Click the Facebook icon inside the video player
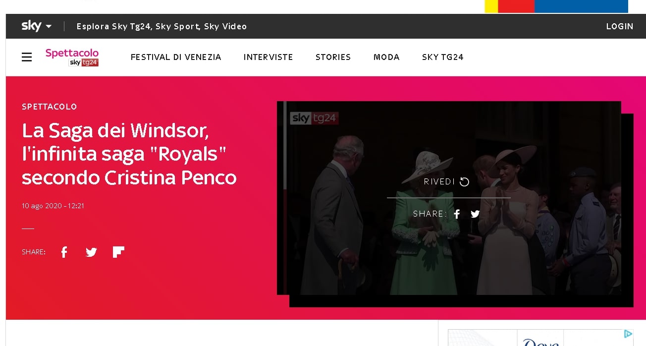This screenshot has width=646, height=346. coord(457,214)
